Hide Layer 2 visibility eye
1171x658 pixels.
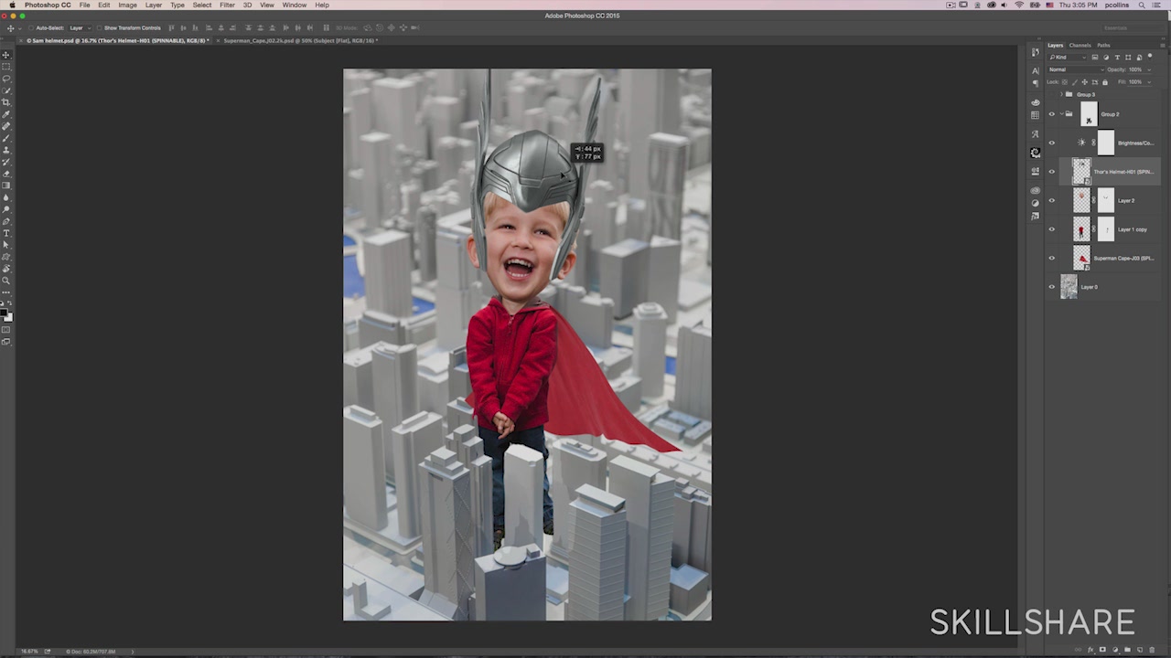point(1051,200)
